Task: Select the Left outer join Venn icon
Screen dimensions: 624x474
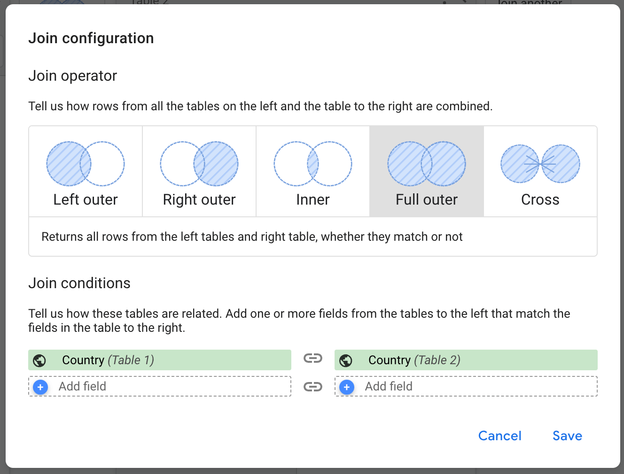Action: [x=86, y=164]
